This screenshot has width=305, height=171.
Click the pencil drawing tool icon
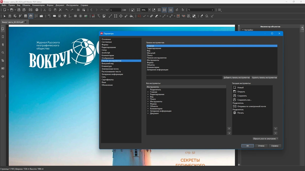126,16
